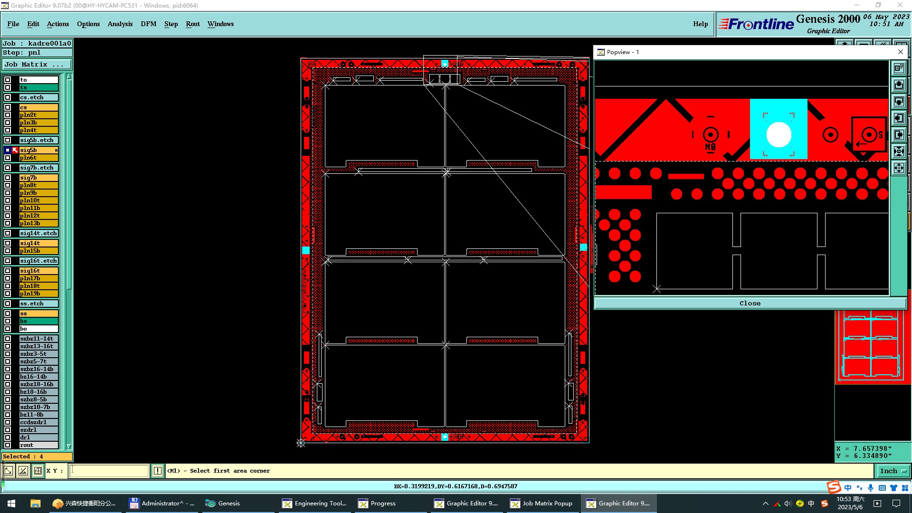Click the sig5b layer red arrow indicator
This screenshot has height=513, width=912.
(x=15, y=150)
